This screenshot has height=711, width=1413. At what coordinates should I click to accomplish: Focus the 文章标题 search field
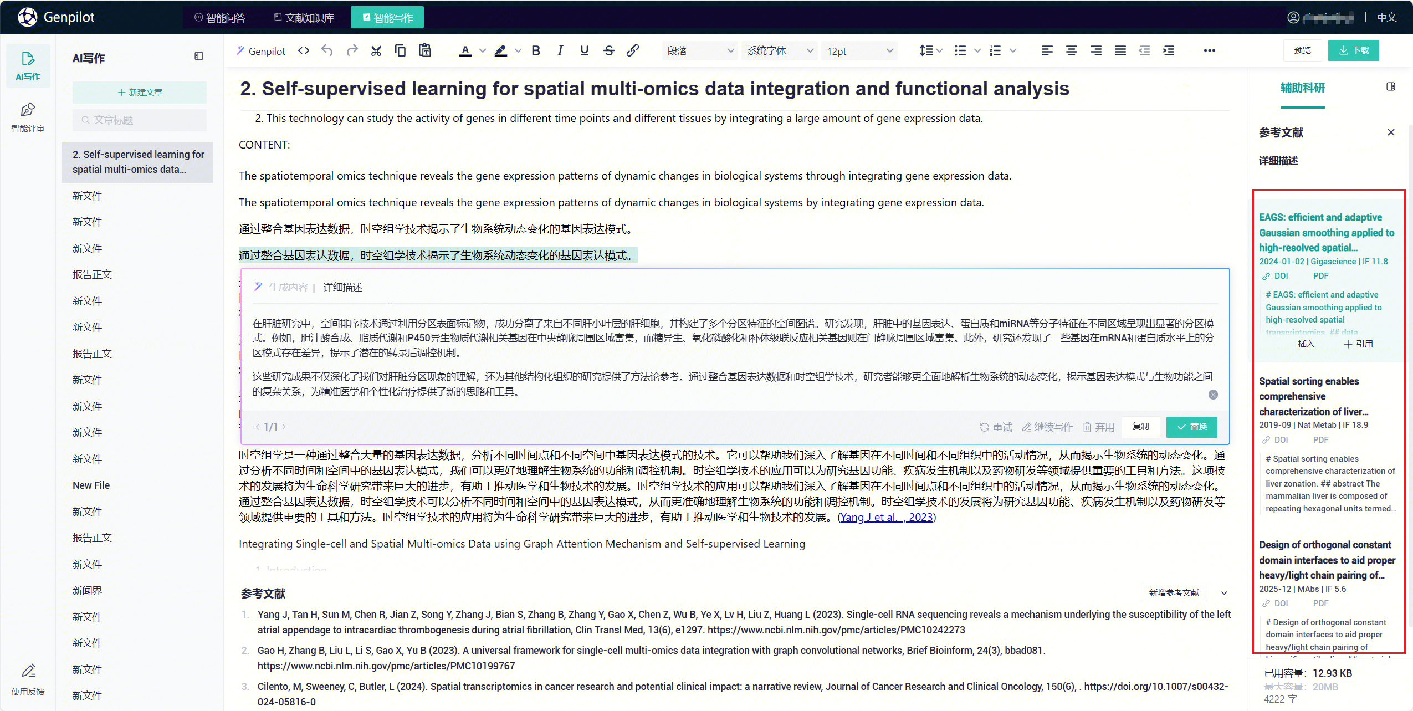(140, 120)
